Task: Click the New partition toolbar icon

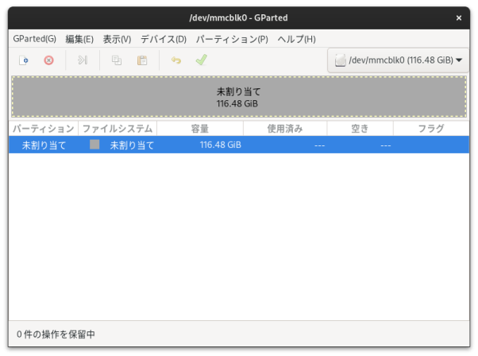Action: (x=24, y=60)
